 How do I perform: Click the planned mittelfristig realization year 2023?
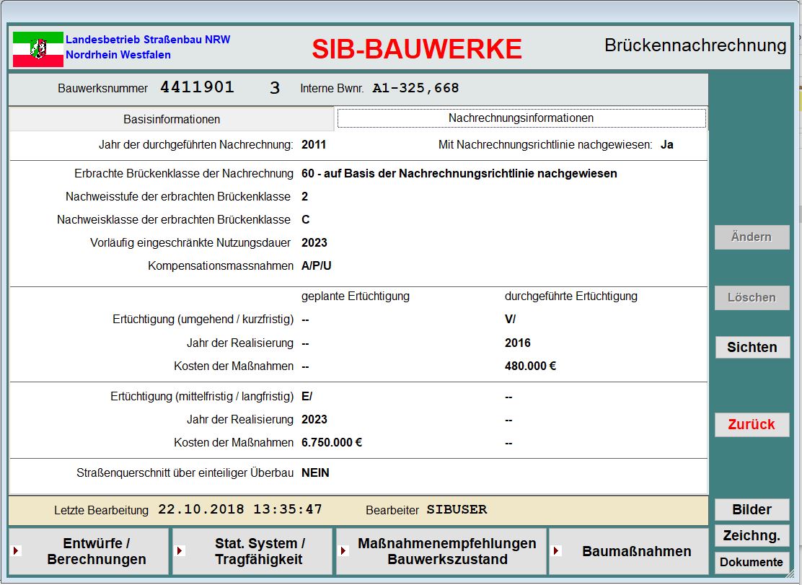point(314,420)
